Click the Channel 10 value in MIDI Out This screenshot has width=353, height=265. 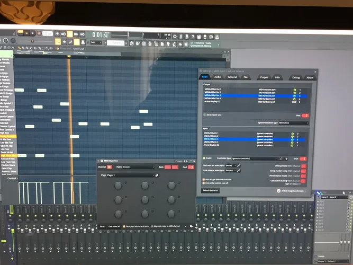coord(110,167)
